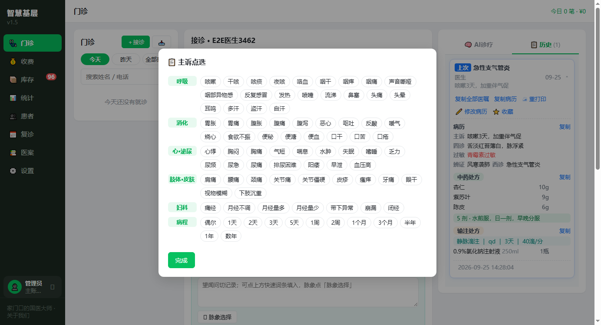Select the 心悸 chip
The width and height of the screenshot is (601, 325).
[210, 151]
